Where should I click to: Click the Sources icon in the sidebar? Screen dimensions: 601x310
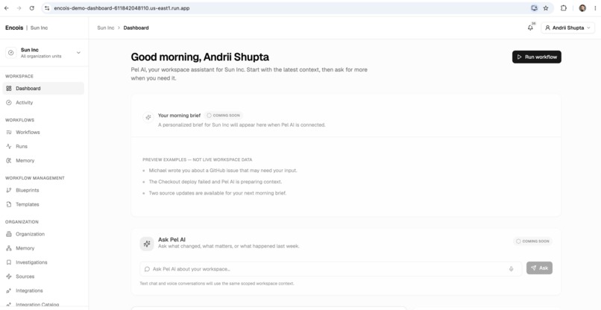pyautogui.click(x=9, y=276)
